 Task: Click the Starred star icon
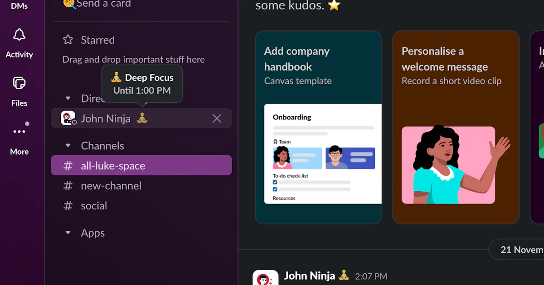pyautogui.click(x=68, y=40)
